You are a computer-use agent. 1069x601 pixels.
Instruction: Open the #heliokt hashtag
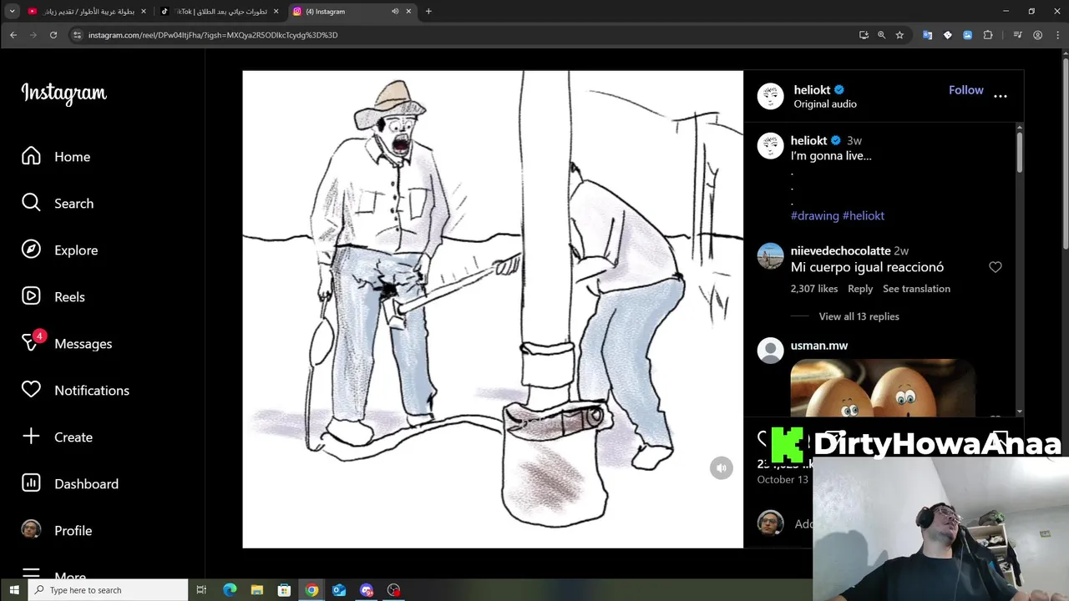pyautogui.click(x=864, y=215)
